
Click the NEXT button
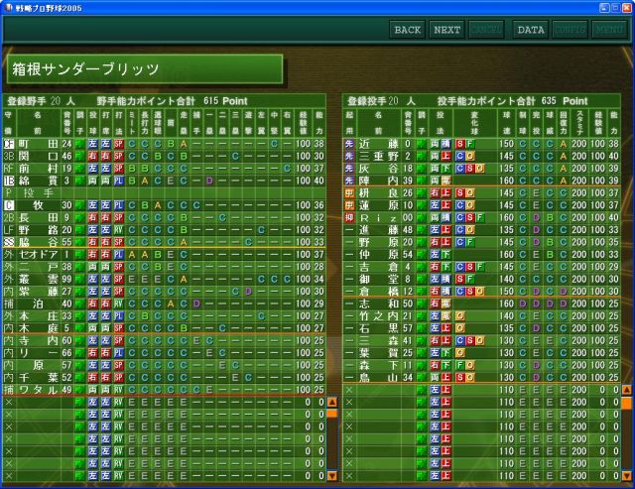(x=446, y=30)
